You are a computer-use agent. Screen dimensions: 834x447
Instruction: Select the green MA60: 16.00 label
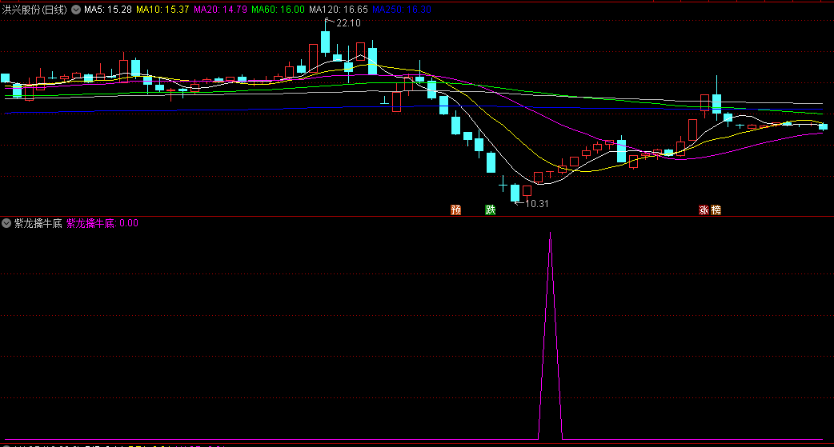pos(279,10)
